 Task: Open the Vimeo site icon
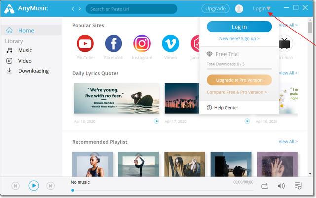171,45
